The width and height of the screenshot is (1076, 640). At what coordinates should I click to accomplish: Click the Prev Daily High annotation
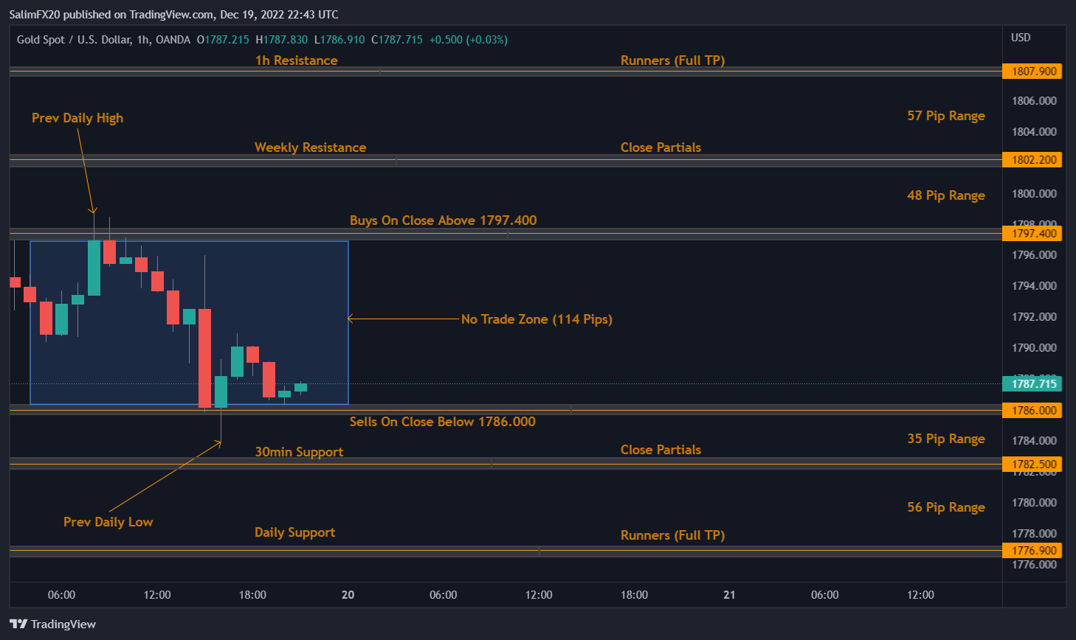[77, 117]
